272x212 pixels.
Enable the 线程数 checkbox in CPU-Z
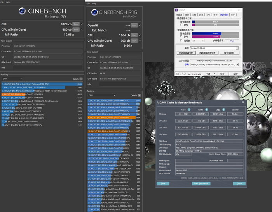[181, 40]
